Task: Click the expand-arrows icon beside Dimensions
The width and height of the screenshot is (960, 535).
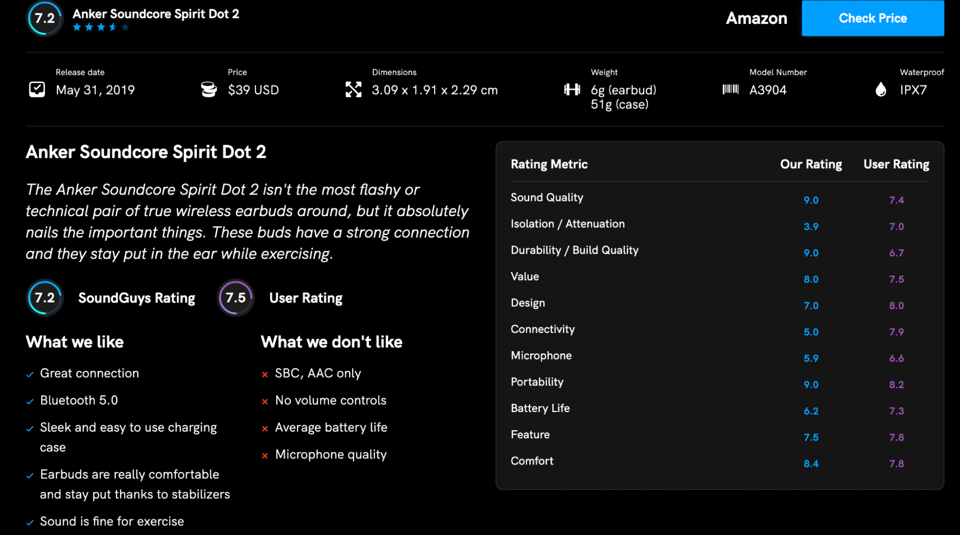Action: [353, 90]
